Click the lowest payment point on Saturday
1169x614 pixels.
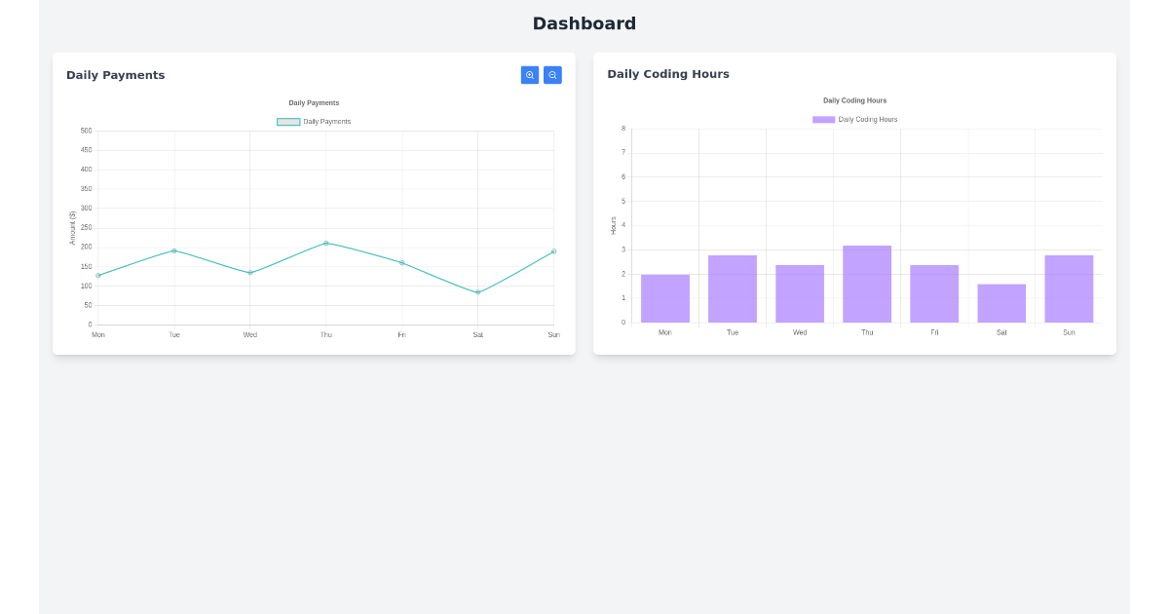click(477, 291)
